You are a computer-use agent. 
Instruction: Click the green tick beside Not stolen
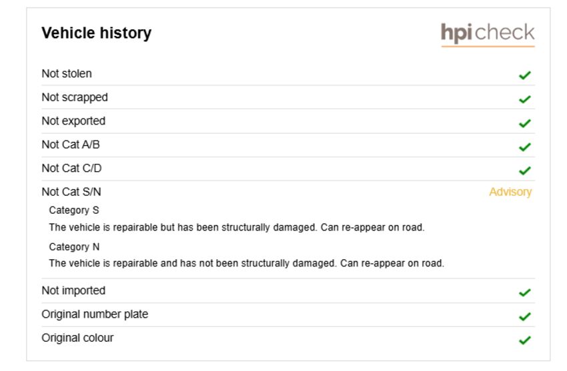point(525,75)
